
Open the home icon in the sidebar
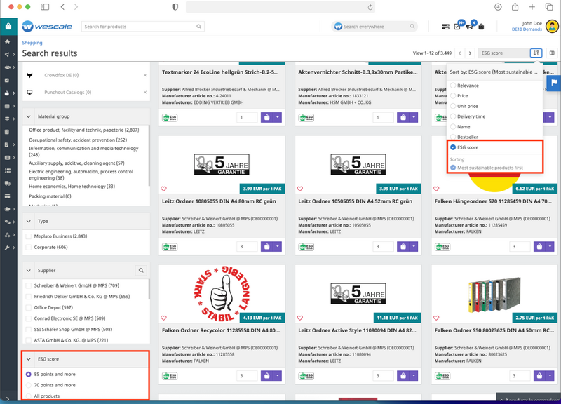tap(7, 42)
